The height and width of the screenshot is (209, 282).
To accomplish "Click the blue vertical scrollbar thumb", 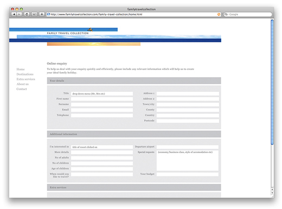I will click(x=272, y=82).
